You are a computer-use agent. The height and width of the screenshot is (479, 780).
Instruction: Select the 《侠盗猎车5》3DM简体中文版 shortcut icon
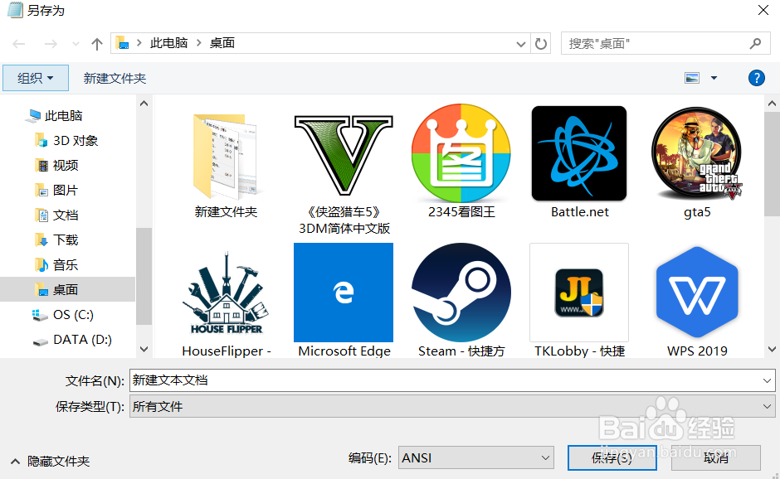tap(344, 155)
